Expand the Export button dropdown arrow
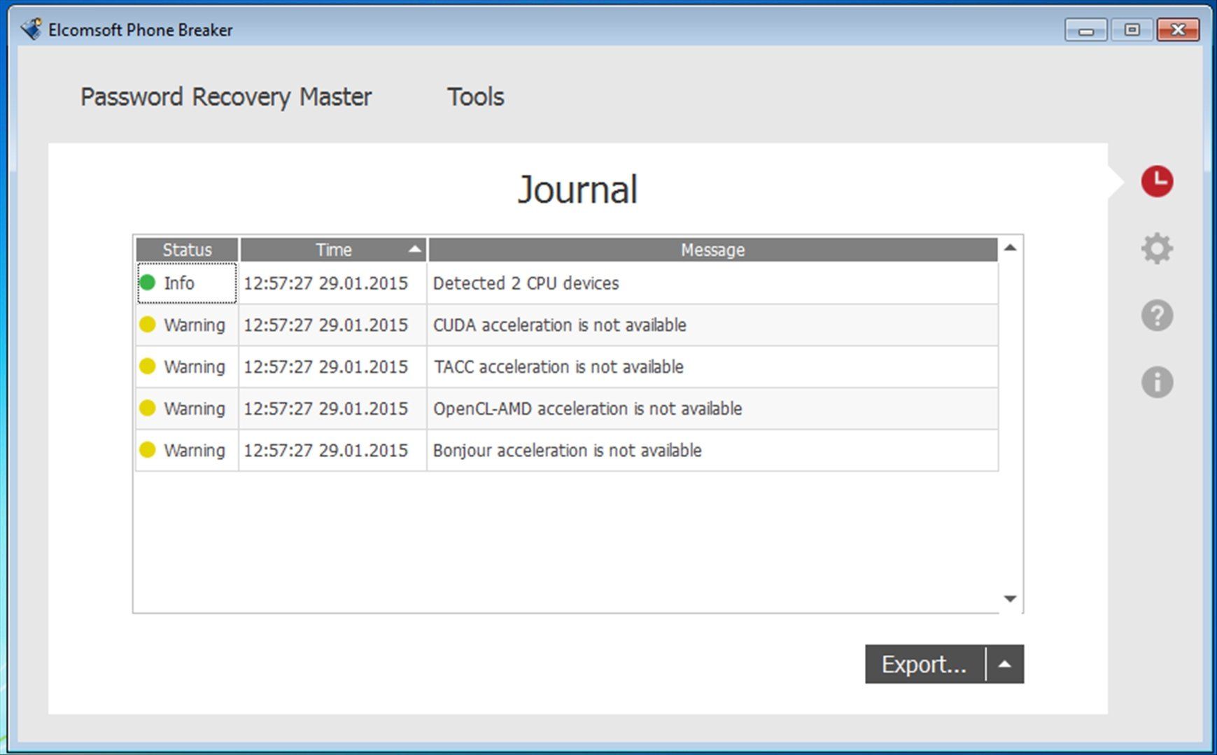The image size is (1217, 755). pos(1005,664)
